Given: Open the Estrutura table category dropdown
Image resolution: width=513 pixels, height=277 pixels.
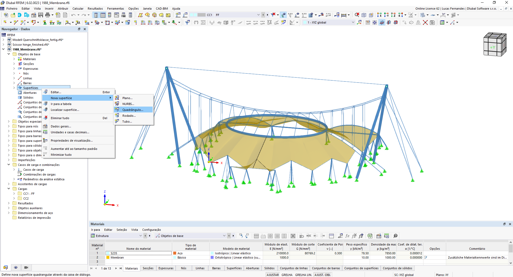Looking at the screenshot, I should click(140, 236).
